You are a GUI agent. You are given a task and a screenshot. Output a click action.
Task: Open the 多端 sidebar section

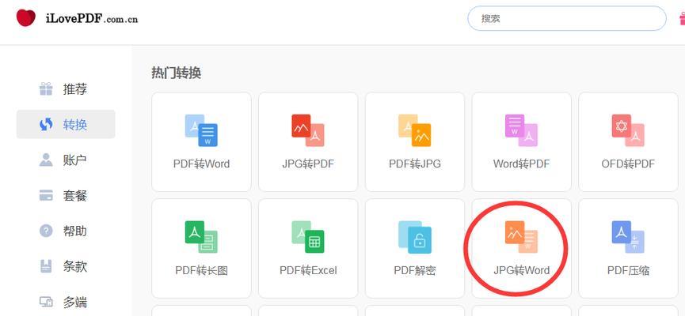click(x=75, y=302)
